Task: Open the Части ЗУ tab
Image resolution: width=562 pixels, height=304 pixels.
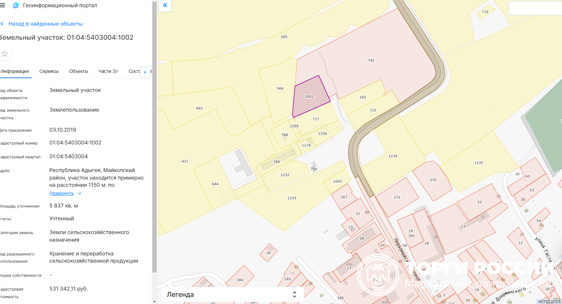Action: [x=108, y=71]
